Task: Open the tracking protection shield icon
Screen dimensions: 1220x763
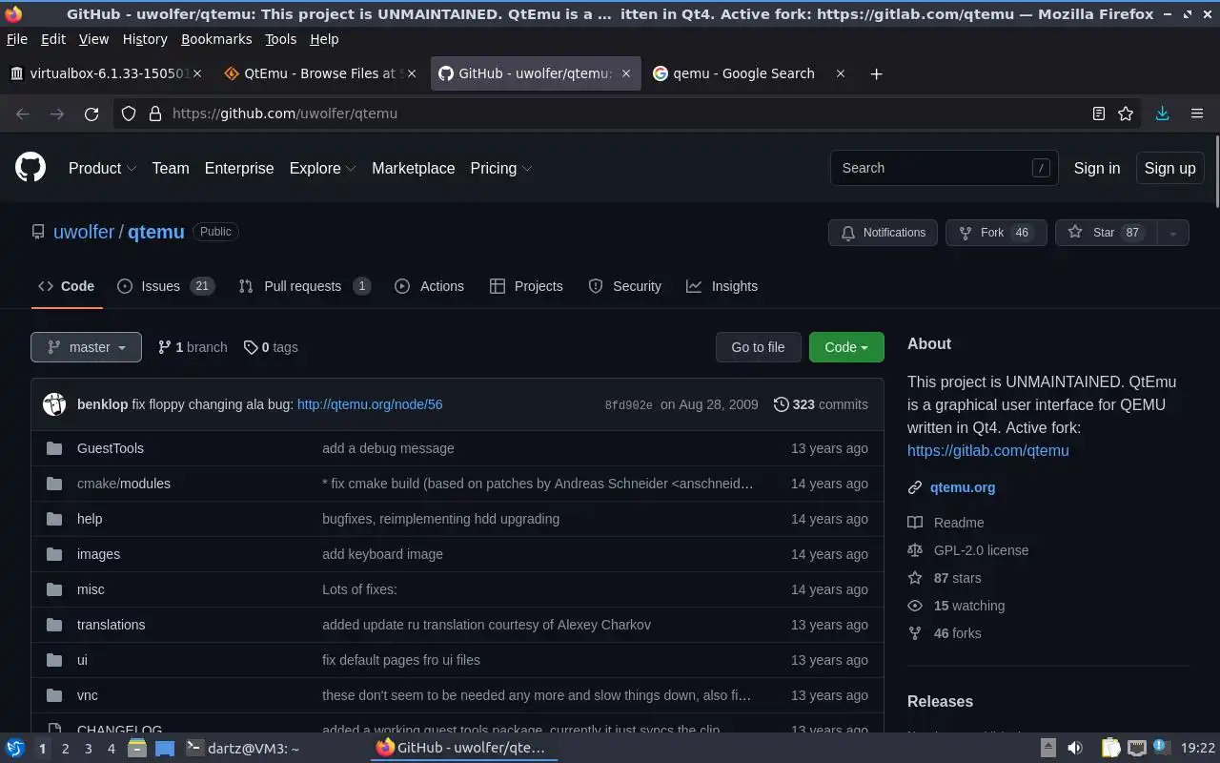Action: (x=129, y=113)
